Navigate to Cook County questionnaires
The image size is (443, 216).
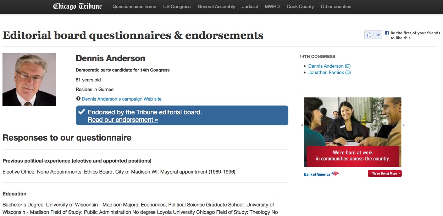pyautogui.click(x=300, y=6)
